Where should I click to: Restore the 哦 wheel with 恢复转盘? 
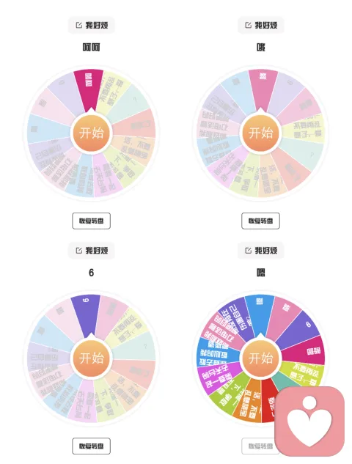pos(260,221)
